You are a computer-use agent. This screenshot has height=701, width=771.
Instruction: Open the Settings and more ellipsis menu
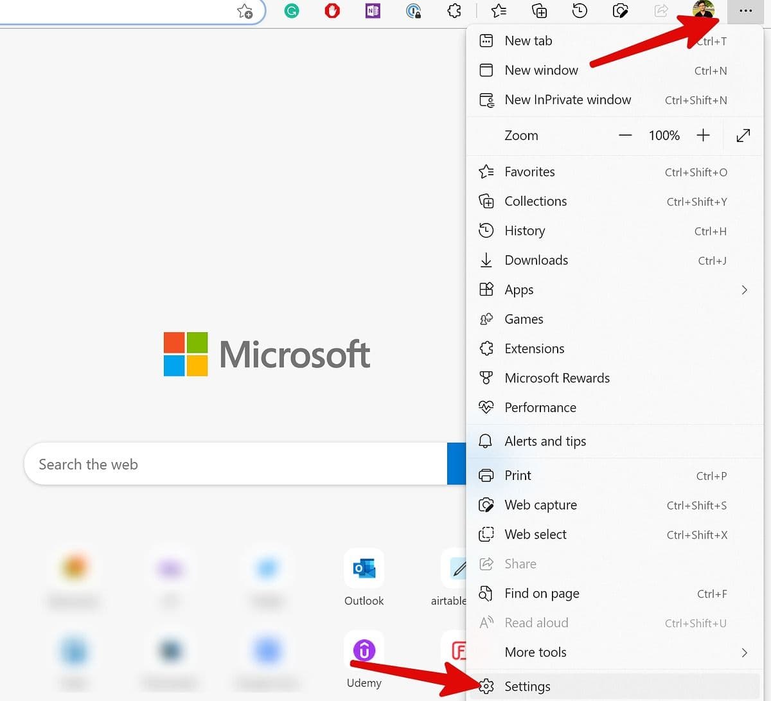click(745, 11)
